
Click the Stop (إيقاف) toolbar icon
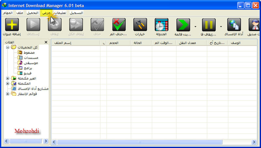click(54, 24)
